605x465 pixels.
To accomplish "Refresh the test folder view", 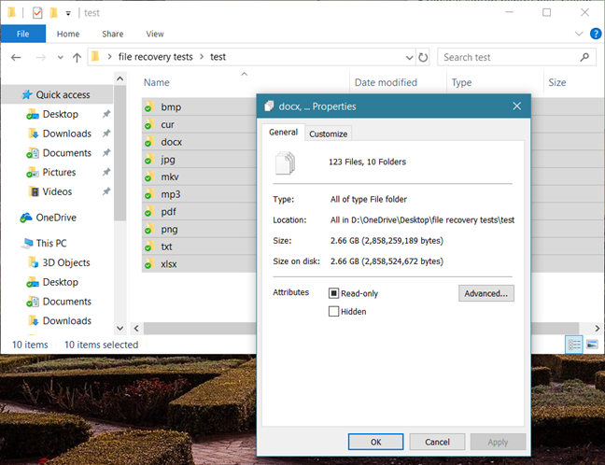I will coord(423,58).
